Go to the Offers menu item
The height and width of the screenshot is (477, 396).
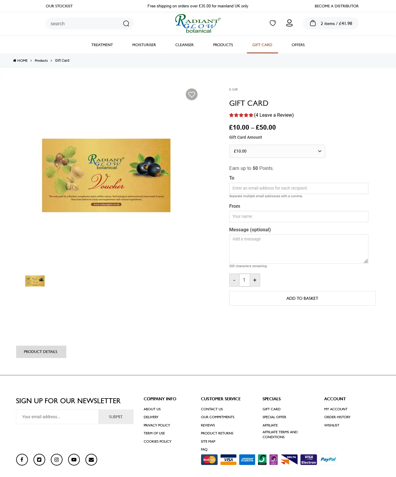click(x=298, y=45)
